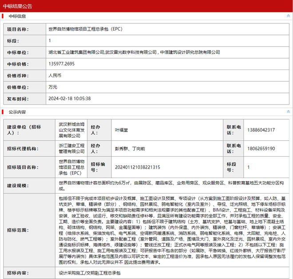
Task: Click the 建设单位（招标人）label
Action: pyautogui.click(x=24, y=130)
